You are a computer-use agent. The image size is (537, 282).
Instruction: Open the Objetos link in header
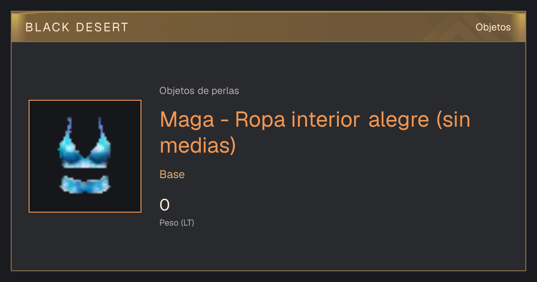[x=493, y=27]
